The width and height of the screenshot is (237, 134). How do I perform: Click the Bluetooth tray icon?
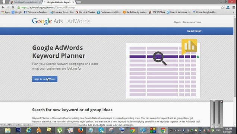183,130
